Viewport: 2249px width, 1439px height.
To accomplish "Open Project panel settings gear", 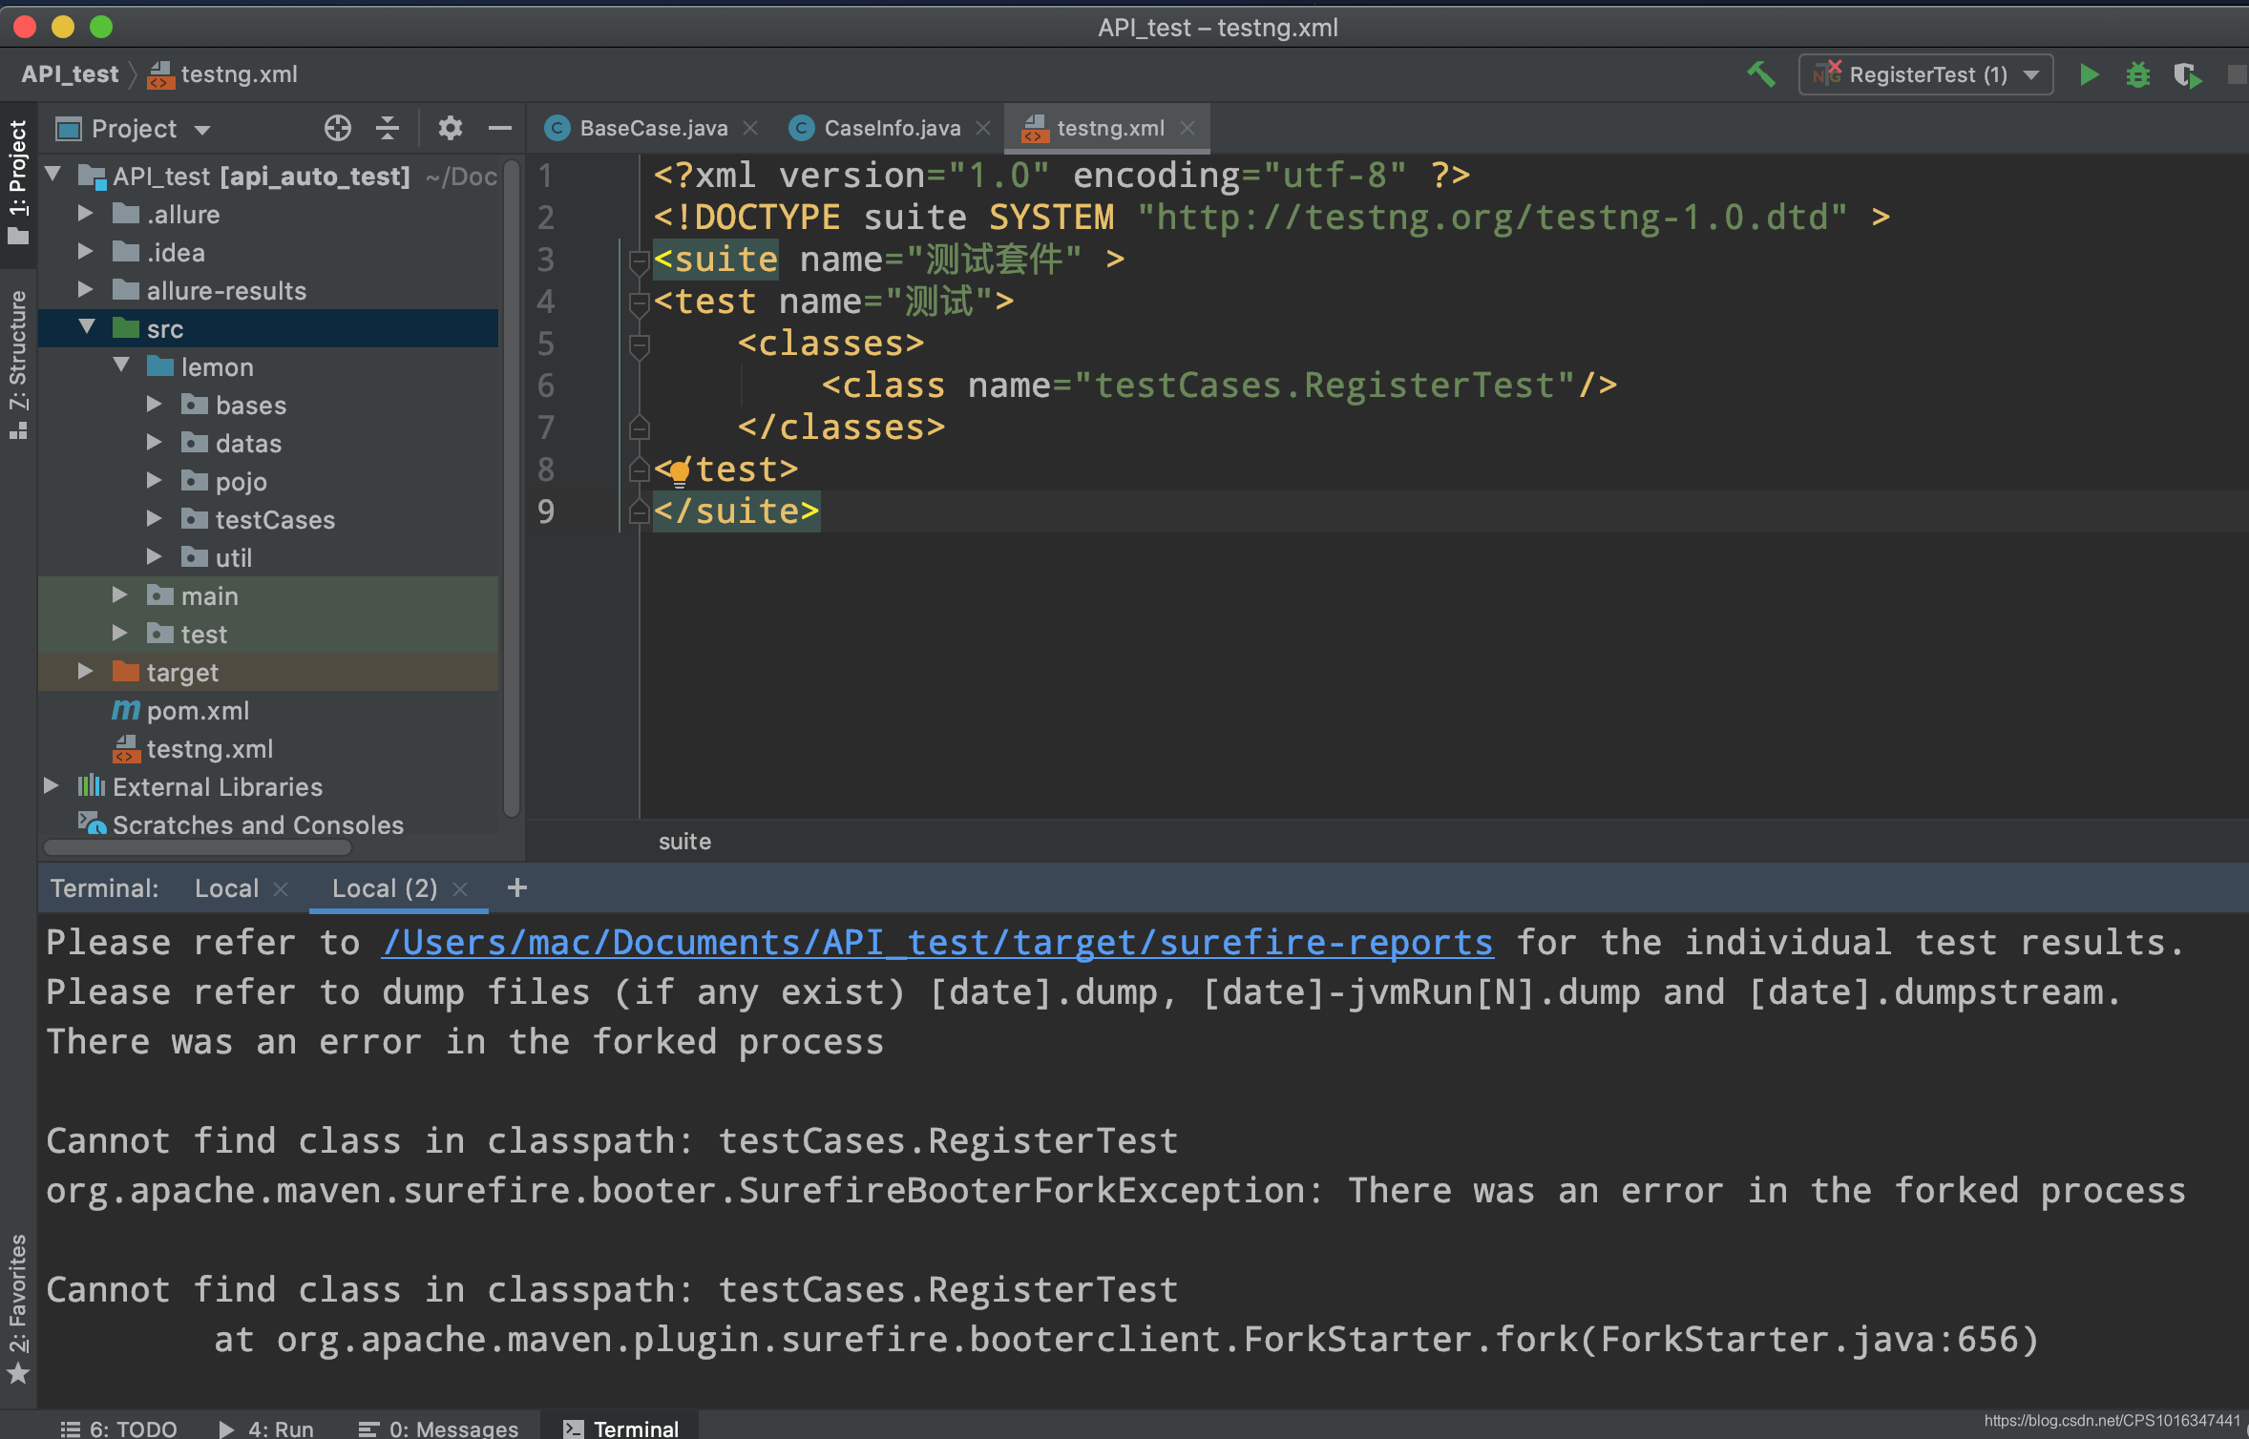I will (451, 128).
